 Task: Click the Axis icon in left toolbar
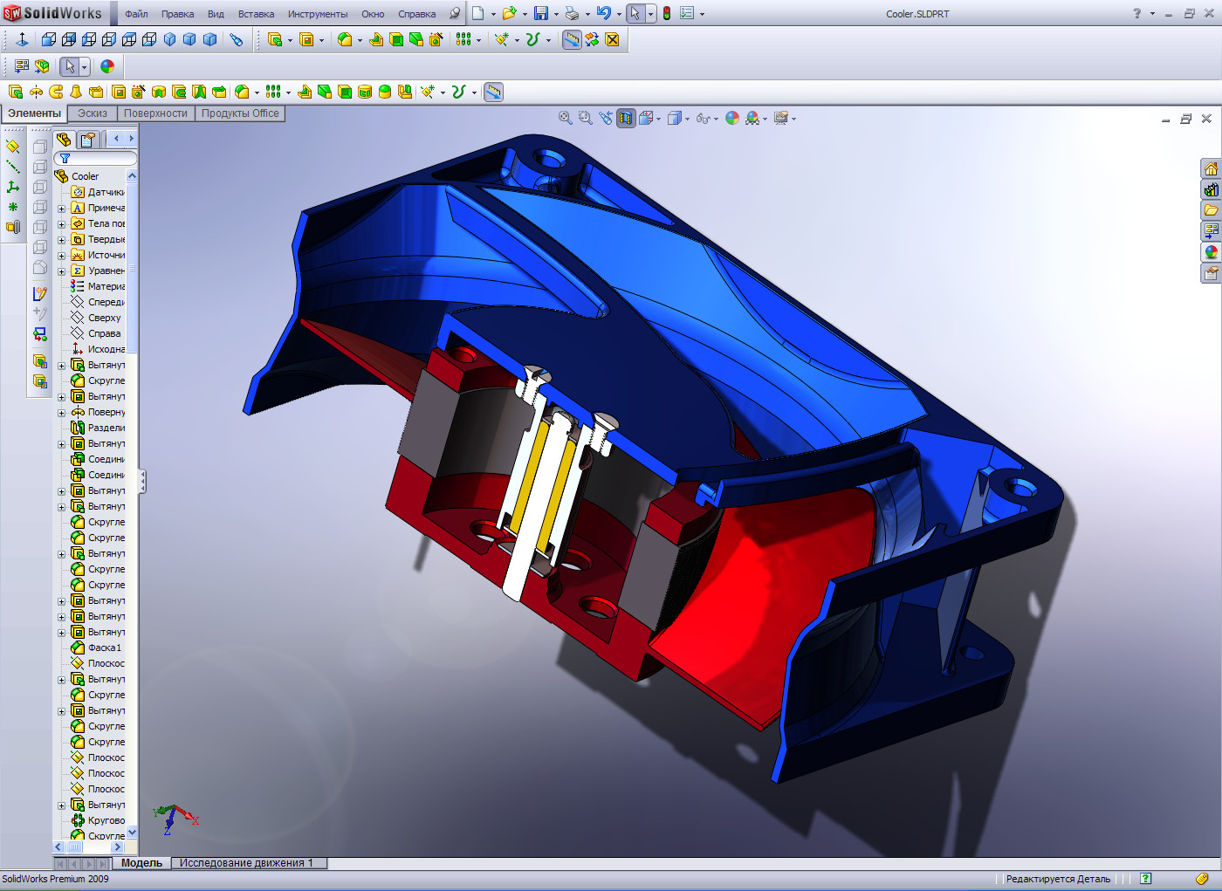(x=12, y=166)
